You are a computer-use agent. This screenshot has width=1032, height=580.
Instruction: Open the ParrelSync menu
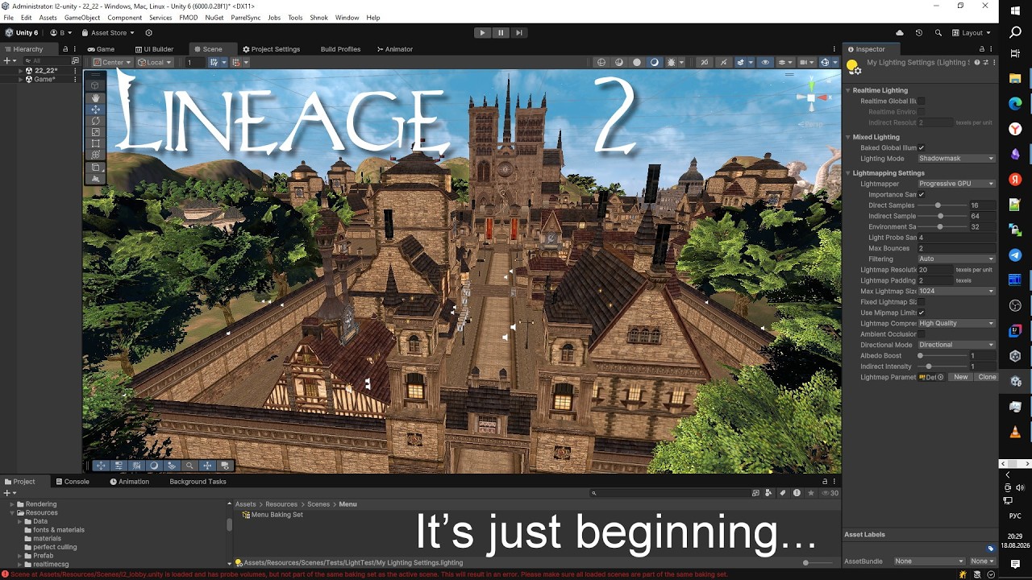[245, 18]
